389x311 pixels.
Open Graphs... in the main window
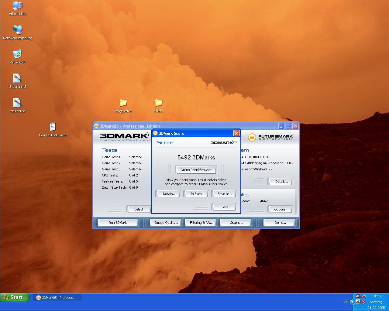point(236,223)
